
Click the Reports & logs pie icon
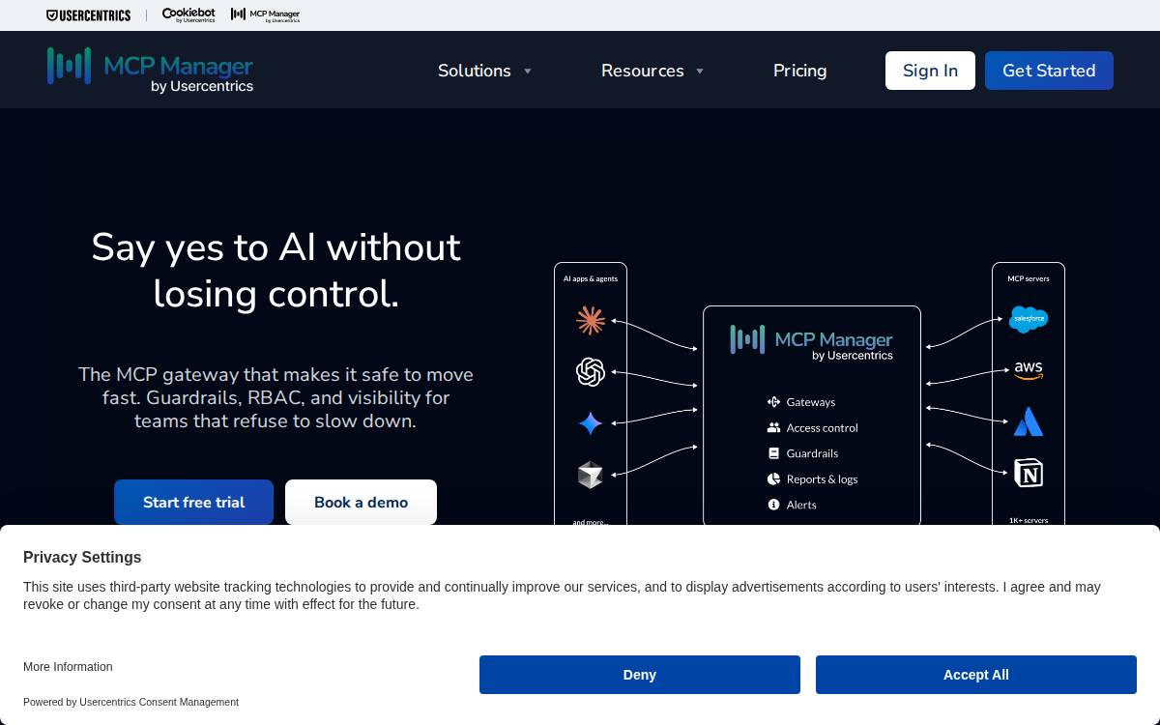coord(773,479)
